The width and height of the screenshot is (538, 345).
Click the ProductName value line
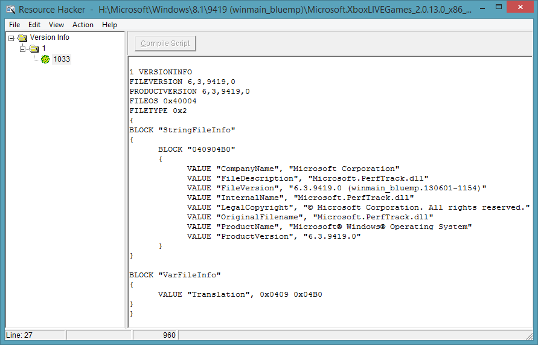[x=330, y=227]
